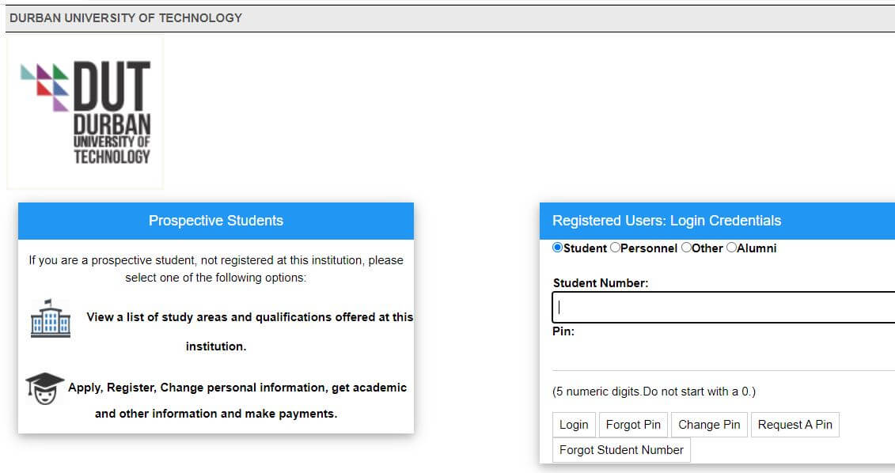
Task: Click the Prospective Students panel header
Action: 216,221
